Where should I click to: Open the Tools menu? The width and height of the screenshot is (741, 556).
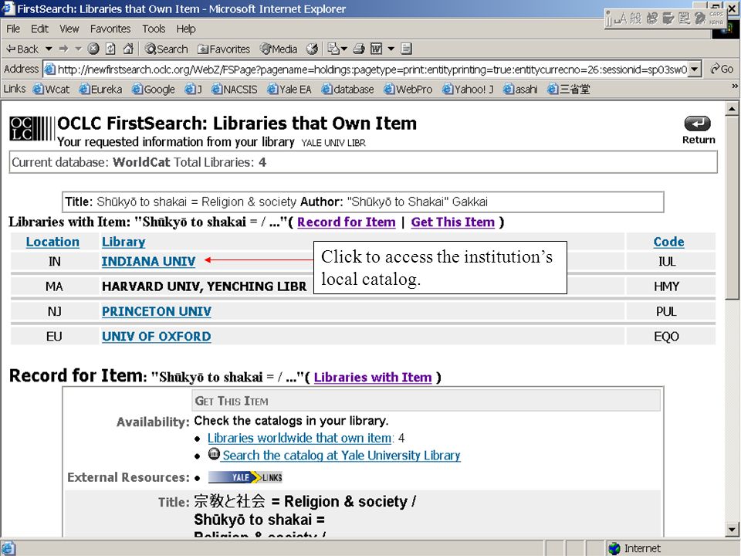154,29
